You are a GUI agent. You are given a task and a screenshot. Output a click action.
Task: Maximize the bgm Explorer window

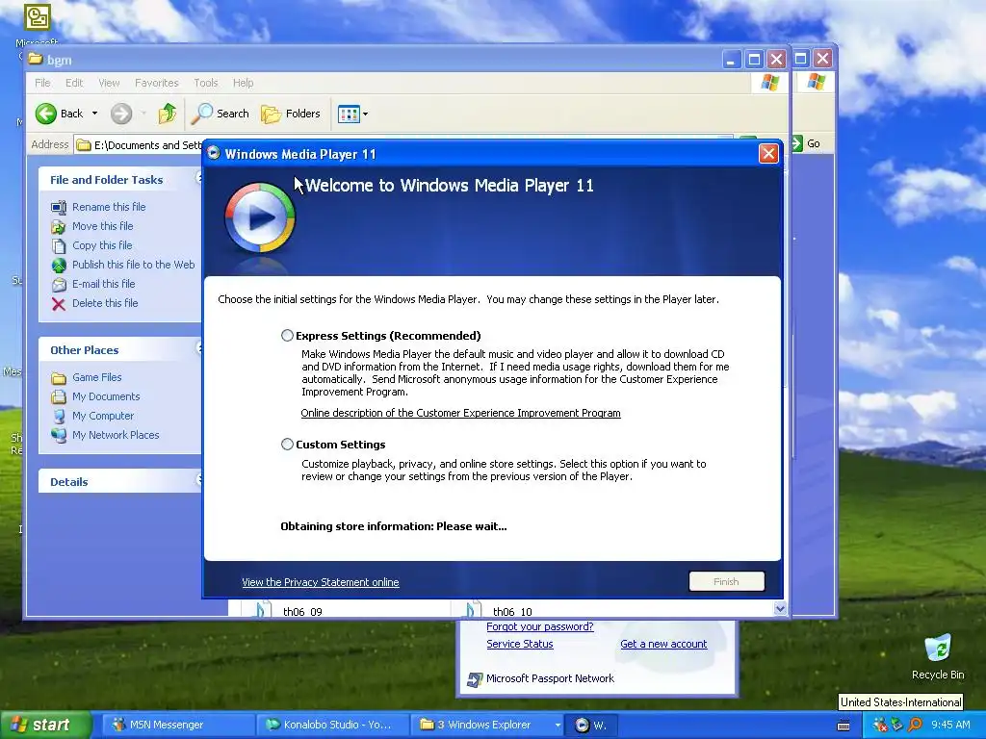(754, 59)
